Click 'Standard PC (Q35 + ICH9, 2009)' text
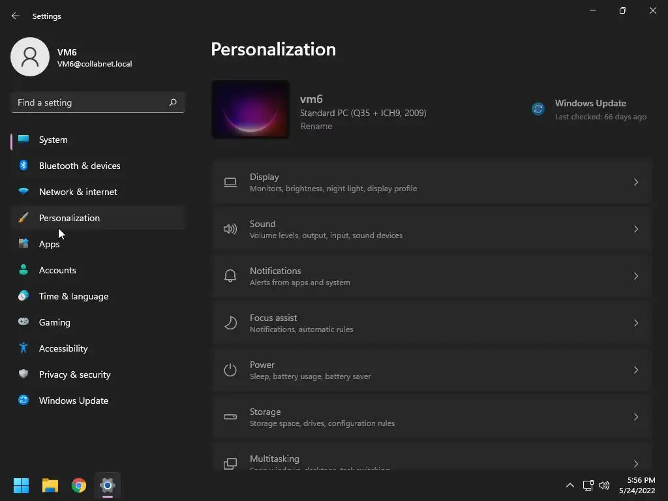The image size is (668, 501). pos(363,113)
